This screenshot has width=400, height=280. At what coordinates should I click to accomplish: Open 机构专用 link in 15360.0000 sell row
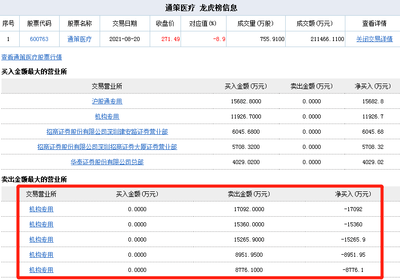tap(41, 224)
